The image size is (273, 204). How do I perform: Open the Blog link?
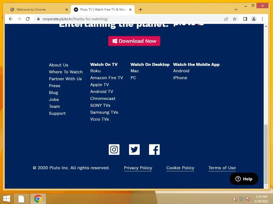coord(53,93)
